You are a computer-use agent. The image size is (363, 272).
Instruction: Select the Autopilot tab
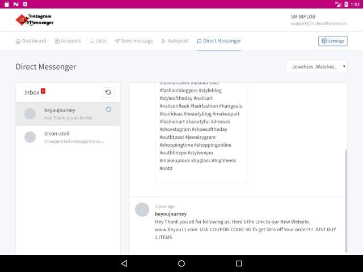pyautogui.click(x=175, y=41)
